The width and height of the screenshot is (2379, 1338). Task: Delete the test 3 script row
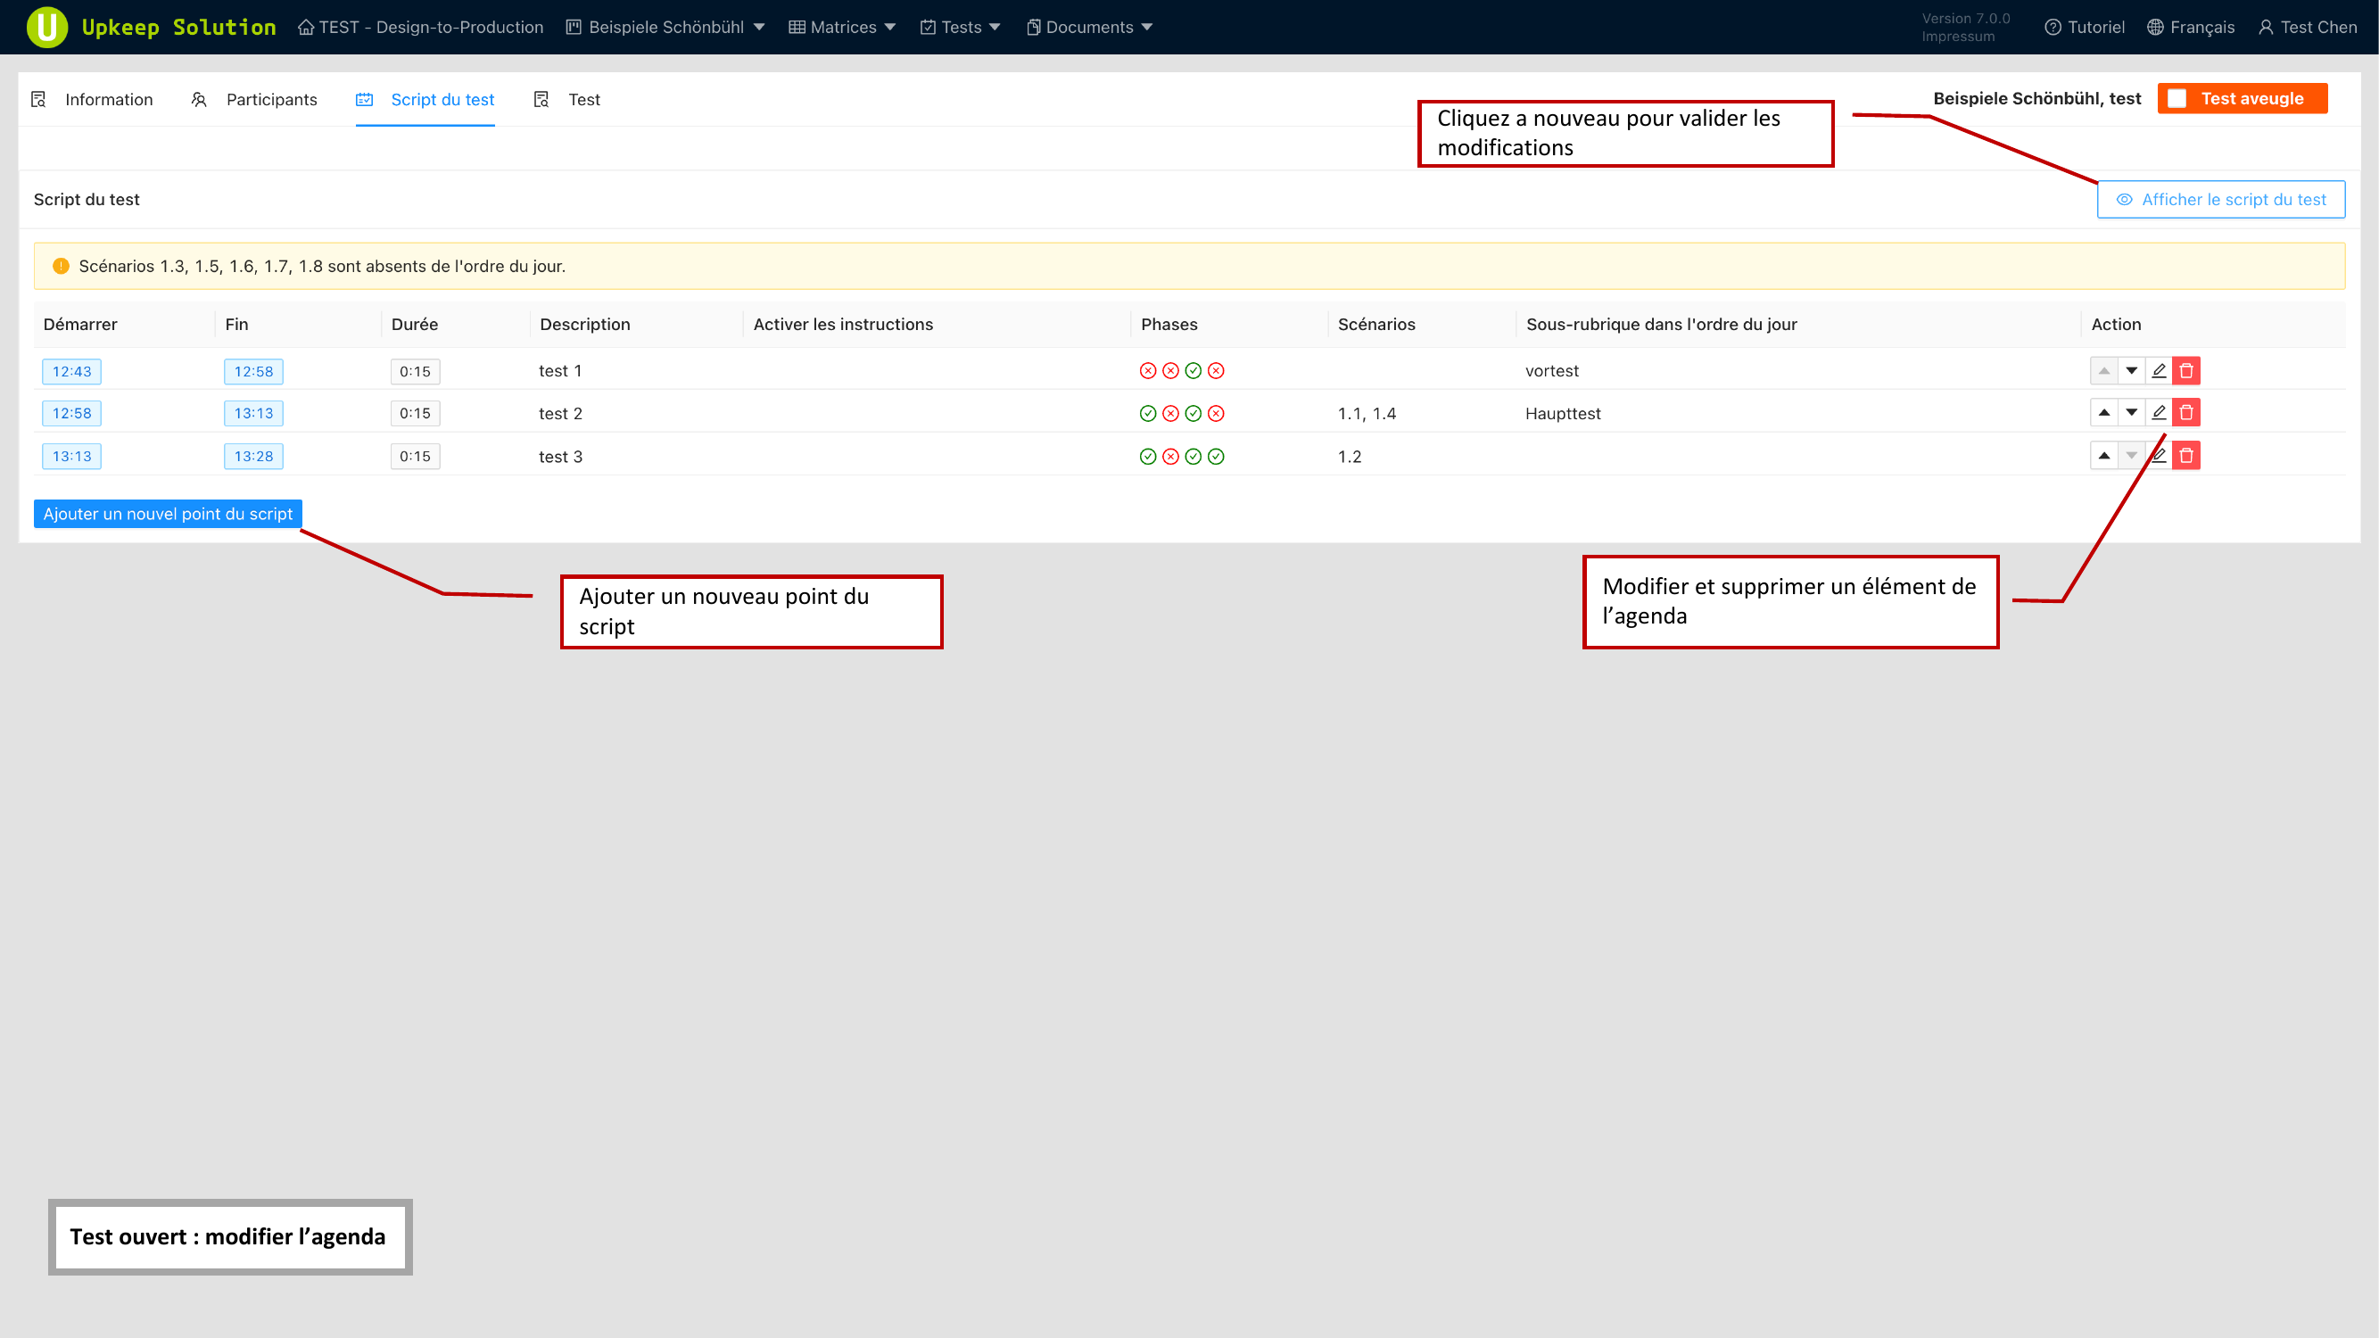(2186, 455)
